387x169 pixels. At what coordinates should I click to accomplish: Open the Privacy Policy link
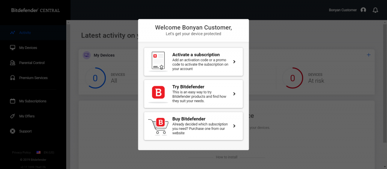pyautogui.click(x=22, y=152)
